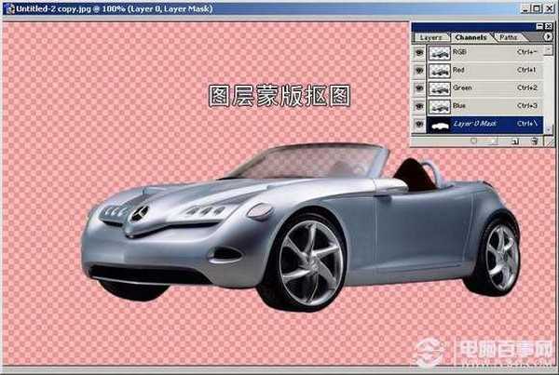Toggle visibility of Red channel

pos(419,70)
